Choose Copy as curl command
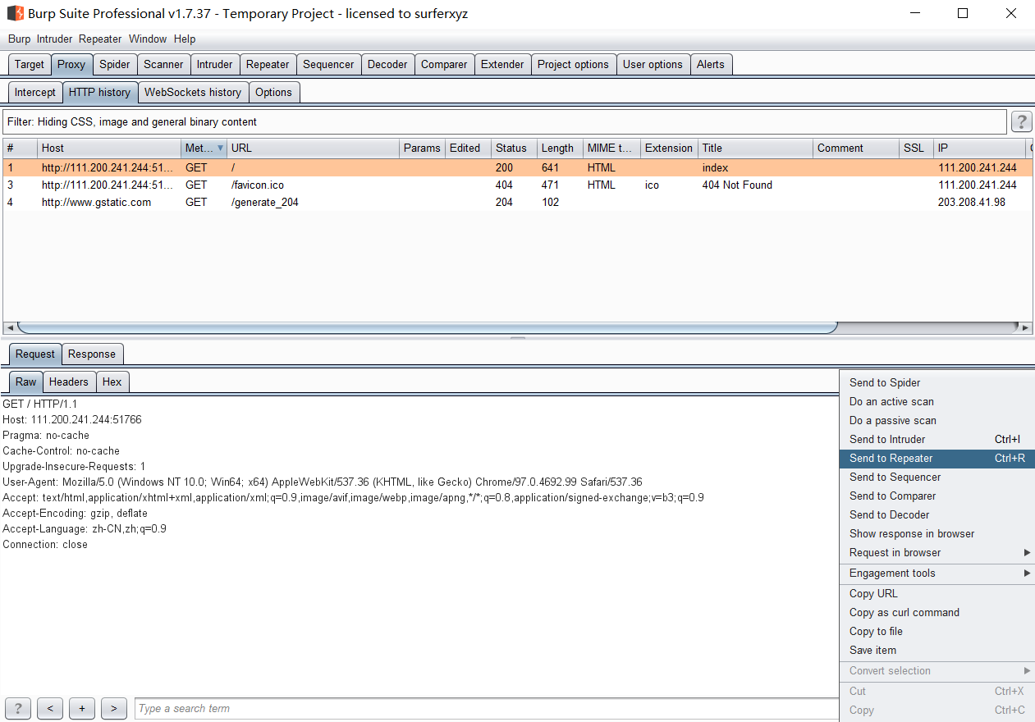1035x722 pixels. coord(937,613)
